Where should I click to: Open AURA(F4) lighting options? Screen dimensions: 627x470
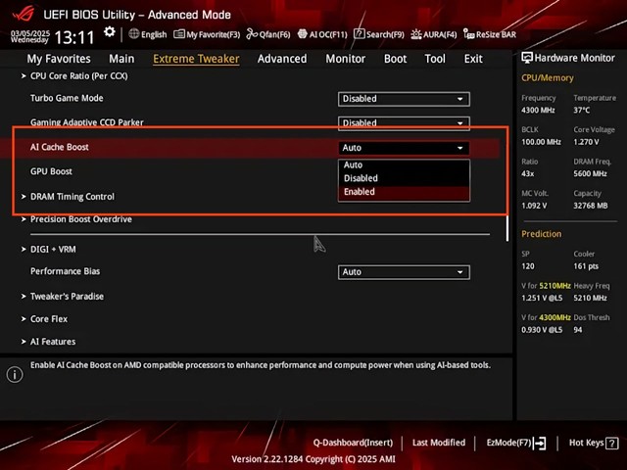(433, 35)
